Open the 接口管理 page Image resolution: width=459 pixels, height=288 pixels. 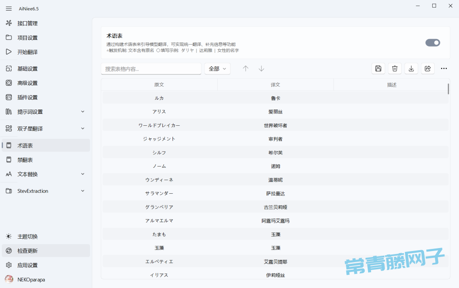pos(28,23)
